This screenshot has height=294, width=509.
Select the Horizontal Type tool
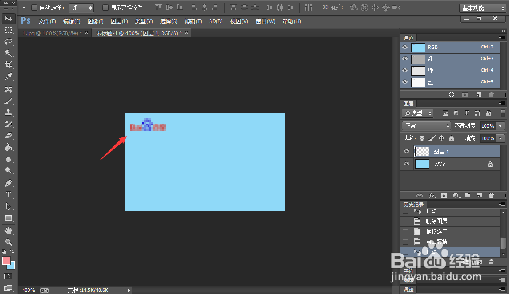coord(8,194)
